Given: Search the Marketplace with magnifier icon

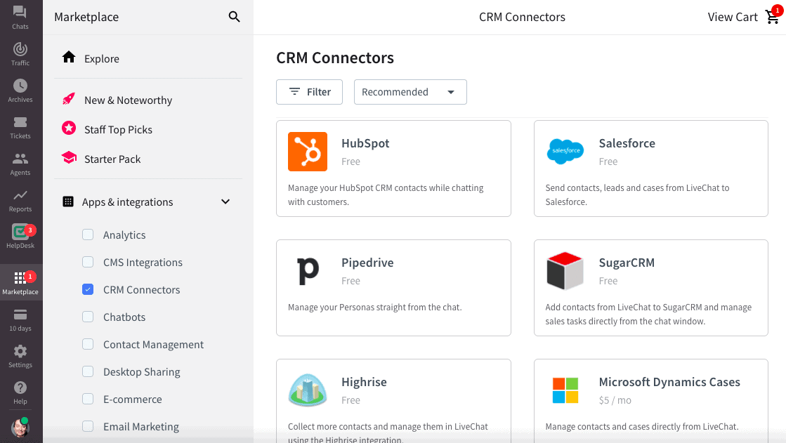Looking at the screenshot, I should click(x=234, y=17).
